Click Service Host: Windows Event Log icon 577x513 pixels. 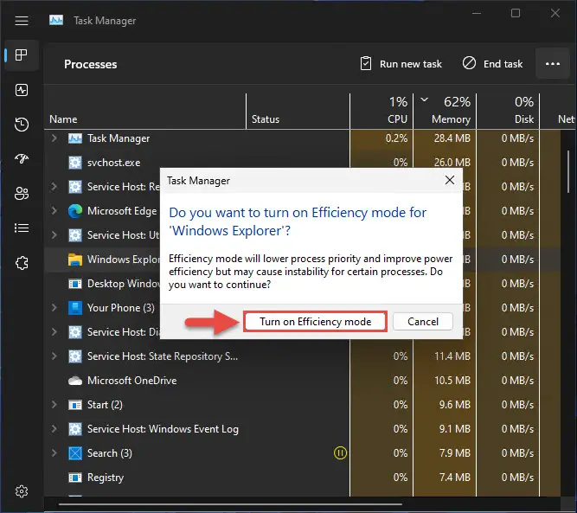tap(75, 429)
